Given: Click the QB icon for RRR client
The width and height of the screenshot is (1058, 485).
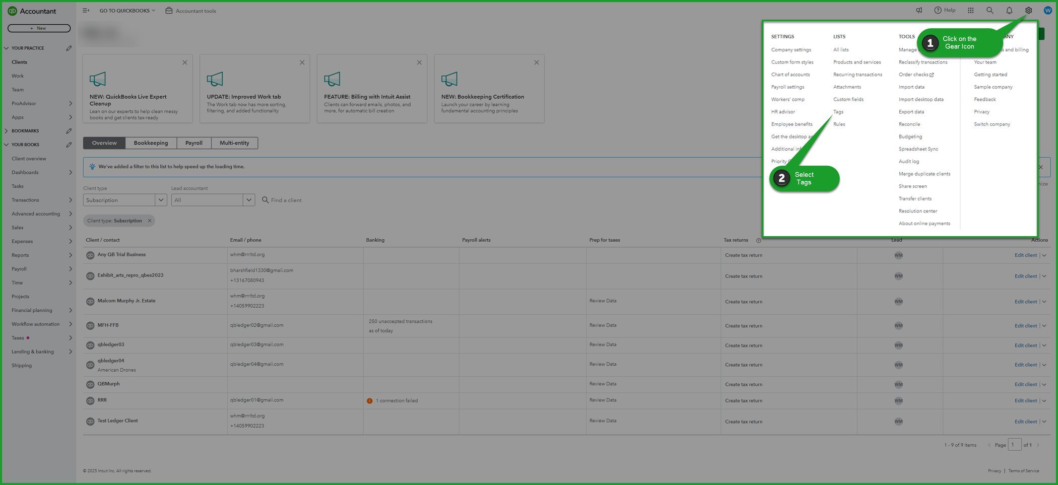Looking at the screenshot, I should click(90, 401).
